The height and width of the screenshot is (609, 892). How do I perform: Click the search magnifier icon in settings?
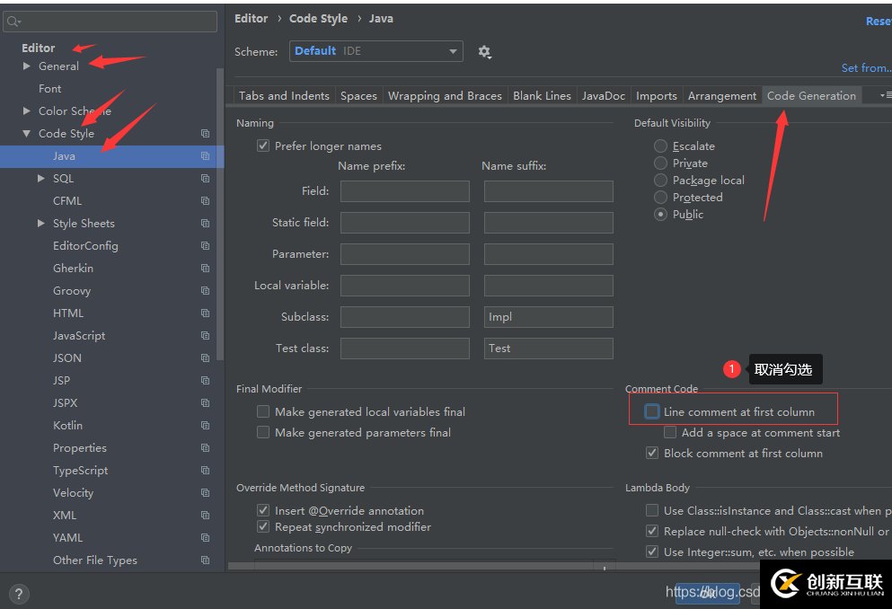(13, 22)
